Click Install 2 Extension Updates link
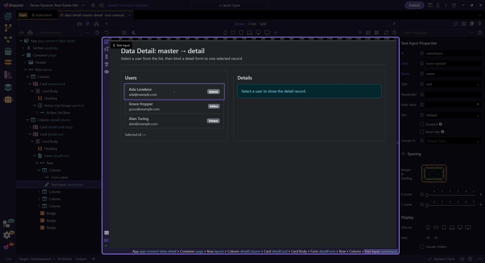The image size is (485, 263). click(128, 5)
